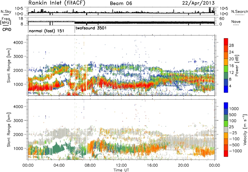The width and height of the screenshot is (248, 172).
Task: Click the 'Velocity [m s⁻¹]' color bar title
Action: [x=245, y=129]
